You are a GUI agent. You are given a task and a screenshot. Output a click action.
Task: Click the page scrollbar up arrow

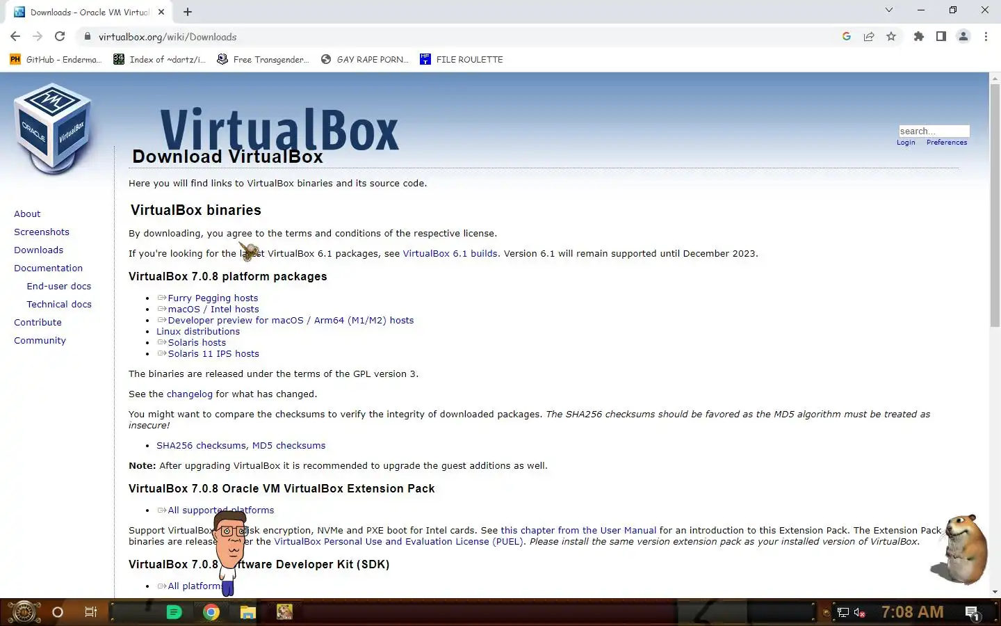click(x=995, y=78)
